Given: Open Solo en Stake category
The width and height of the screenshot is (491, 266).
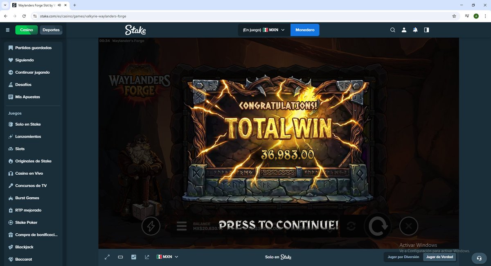Looking at the screenshot, I should pos(33,124).
